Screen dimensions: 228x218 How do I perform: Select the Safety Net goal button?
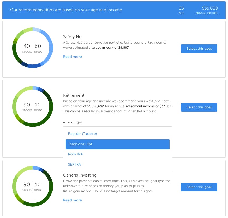coord(199,49)
